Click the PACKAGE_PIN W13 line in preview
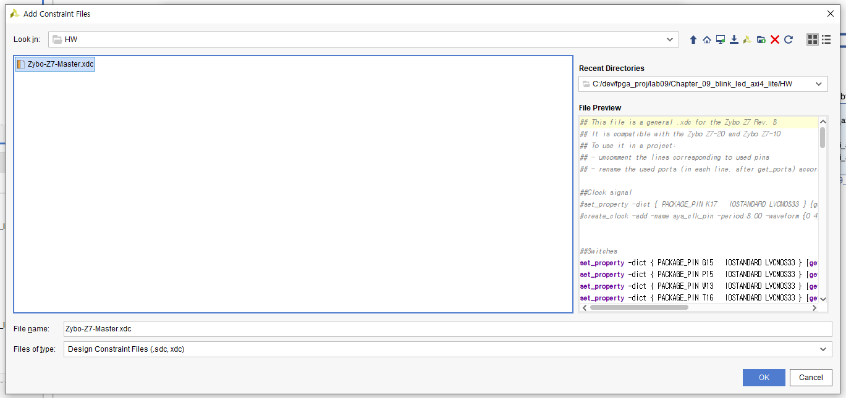This screenshot has height=398, width=846. point(699,286)
